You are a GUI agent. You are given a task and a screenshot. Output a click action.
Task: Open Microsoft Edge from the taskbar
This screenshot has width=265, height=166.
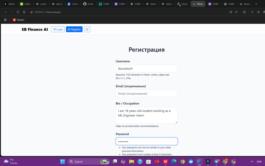pyautogui.click(x=174, y=161)
